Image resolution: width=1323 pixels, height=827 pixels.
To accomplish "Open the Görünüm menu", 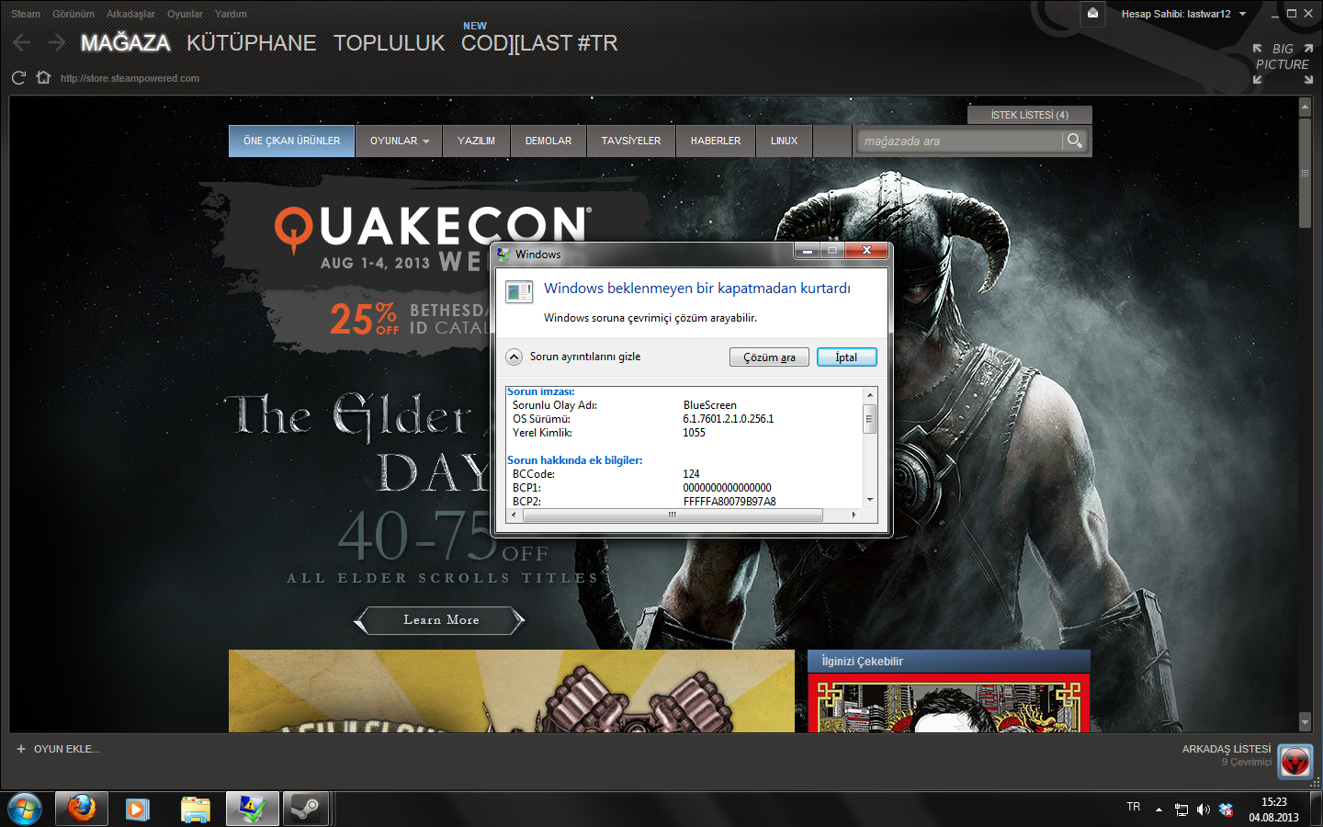I will 73,14.
